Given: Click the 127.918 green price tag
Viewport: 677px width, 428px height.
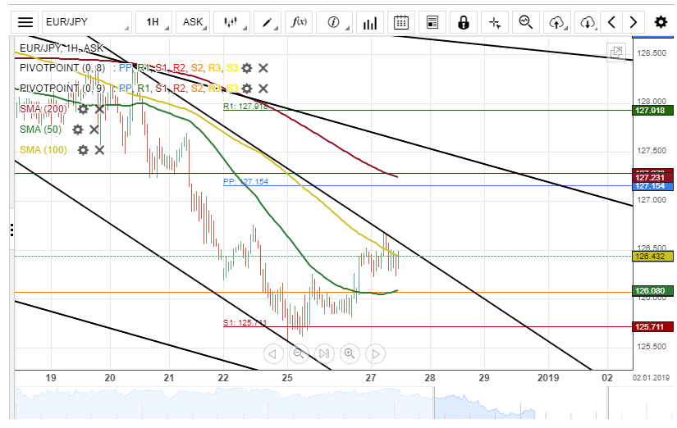Looking at the screenshot, I should [652, 111].
